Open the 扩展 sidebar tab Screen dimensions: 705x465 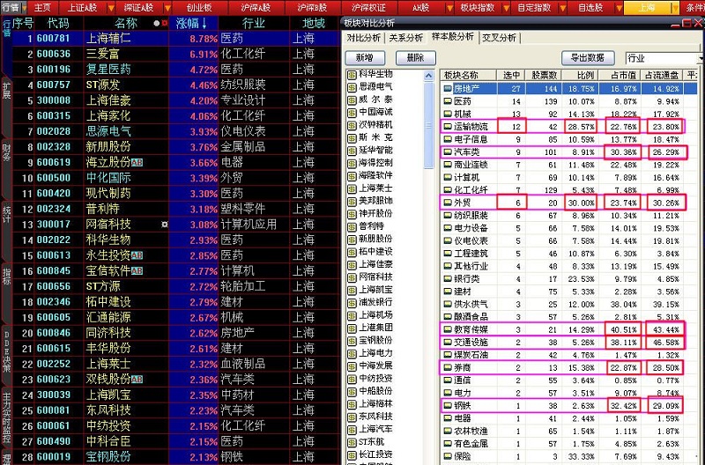(6, 91)
